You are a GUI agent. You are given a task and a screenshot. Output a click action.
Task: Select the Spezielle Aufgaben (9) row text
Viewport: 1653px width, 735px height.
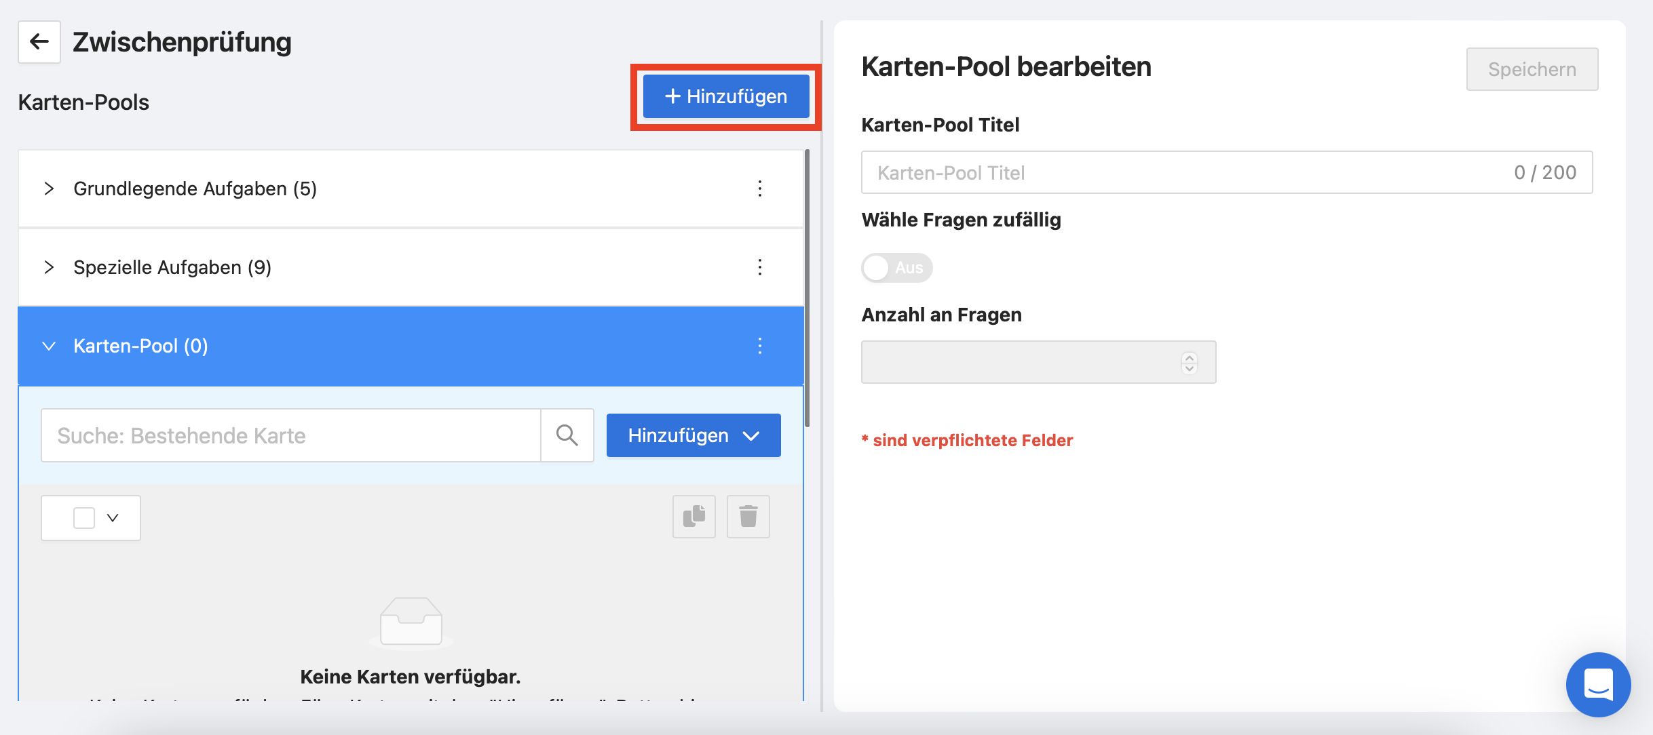point(172,267)
